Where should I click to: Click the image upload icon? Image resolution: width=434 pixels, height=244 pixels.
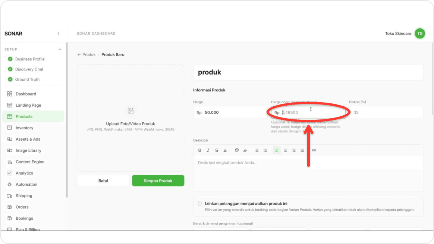click(130, 111)
